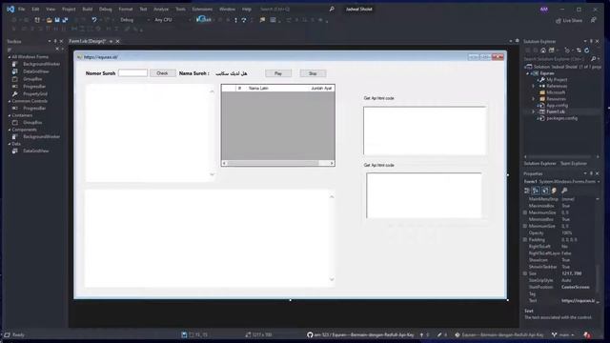This screenshot has height=343, width=610.
Task: Click the Property Pages wrench icon
Action: (x=564, y=191)
